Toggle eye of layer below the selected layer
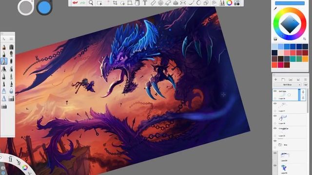 pos(275,104)
